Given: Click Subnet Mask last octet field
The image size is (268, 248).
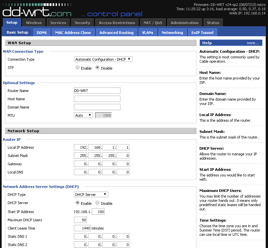Looking at the screenshot, I should click(123, 155).
